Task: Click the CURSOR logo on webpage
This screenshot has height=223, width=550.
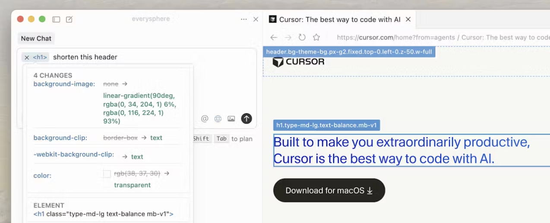Action: pos(298,62)
